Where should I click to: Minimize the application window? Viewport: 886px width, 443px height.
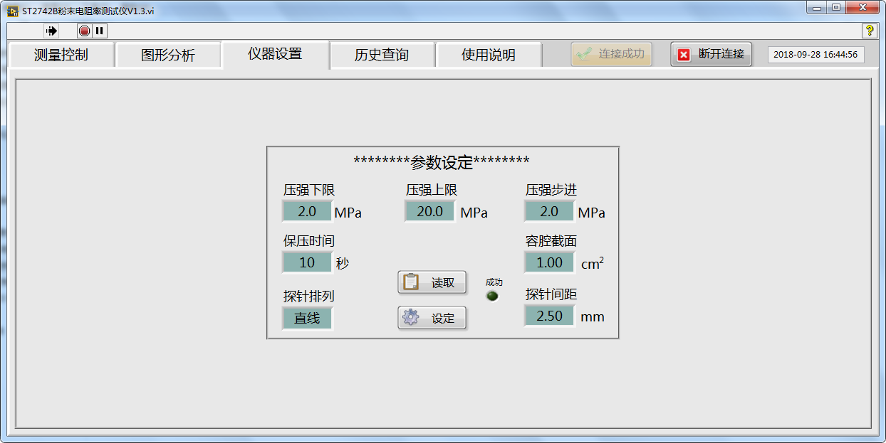tap(817, 8)
